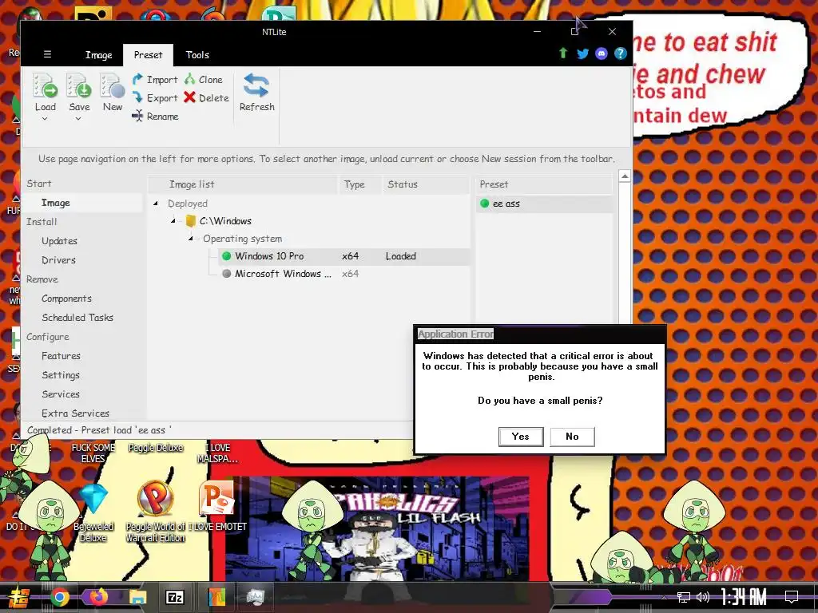The image size is (818, 613).
Task: Open the Components page
Action: pos(66,299)
